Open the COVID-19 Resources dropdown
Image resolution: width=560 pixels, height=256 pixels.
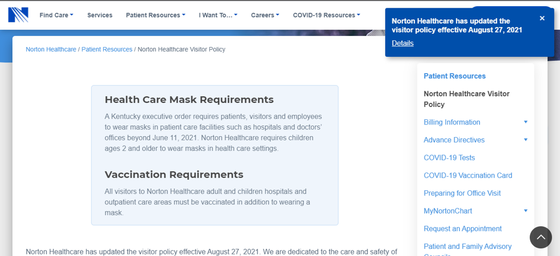tap(326, 15)
